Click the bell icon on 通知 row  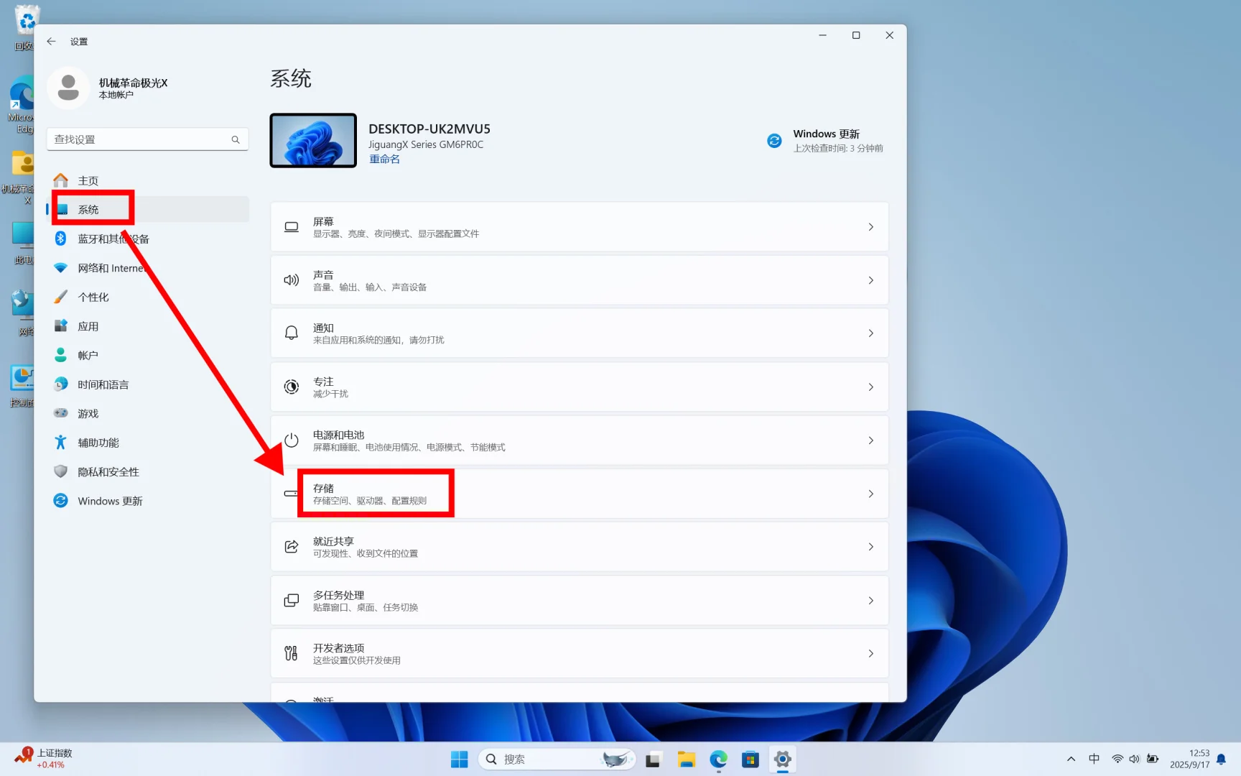pos(291,333)
